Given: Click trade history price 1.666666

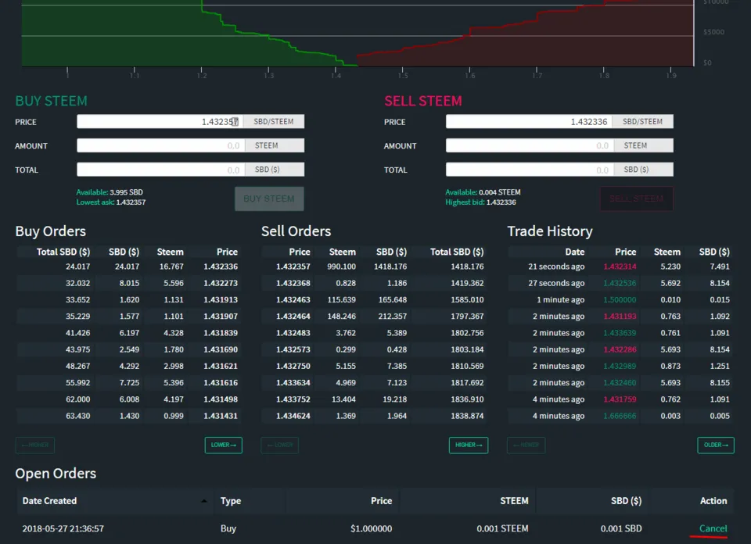Looking at the screenshot, I should [x=620, y=417].
